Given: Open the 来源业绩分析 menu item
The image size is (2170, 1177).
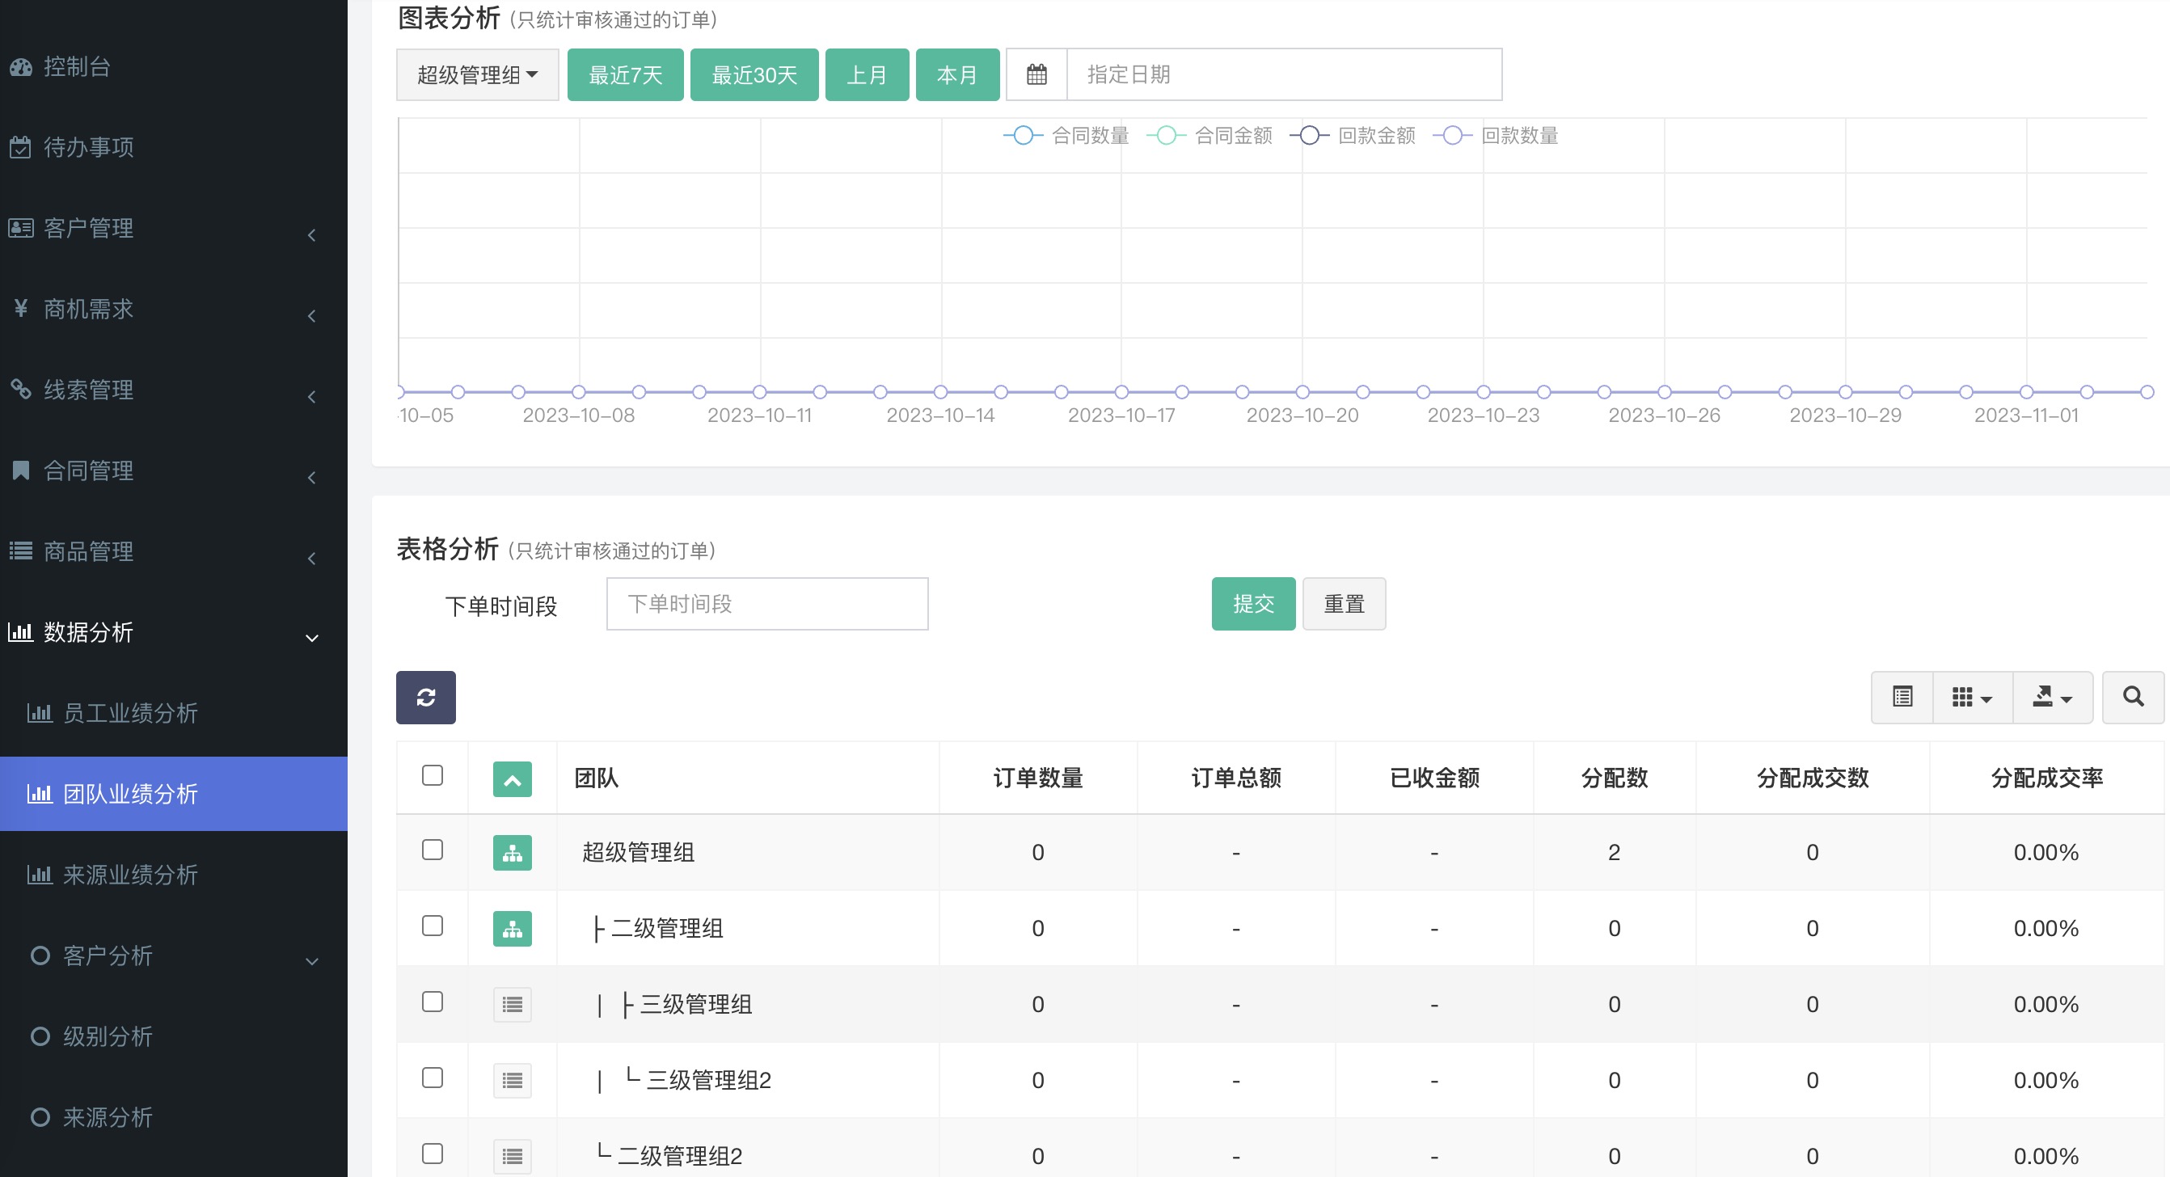Looking at the screenshot, I should 174,875.
